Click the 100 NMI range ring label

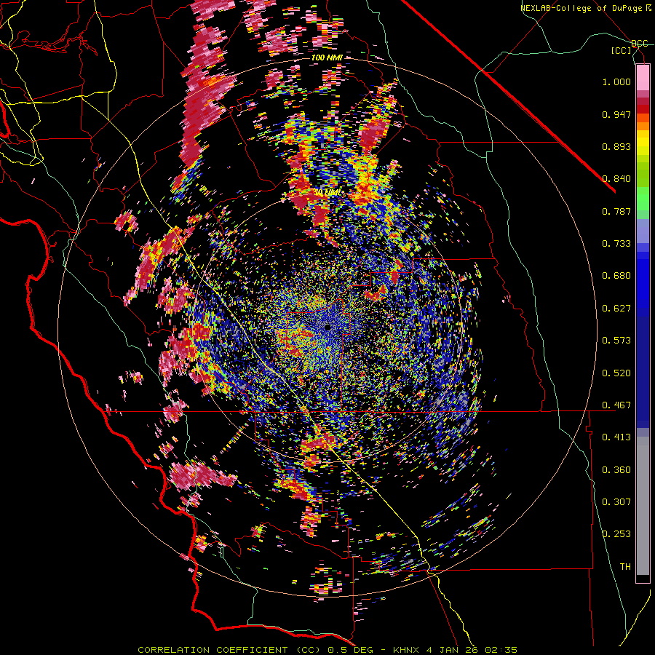pyautogui.click(x=327, y=57)
